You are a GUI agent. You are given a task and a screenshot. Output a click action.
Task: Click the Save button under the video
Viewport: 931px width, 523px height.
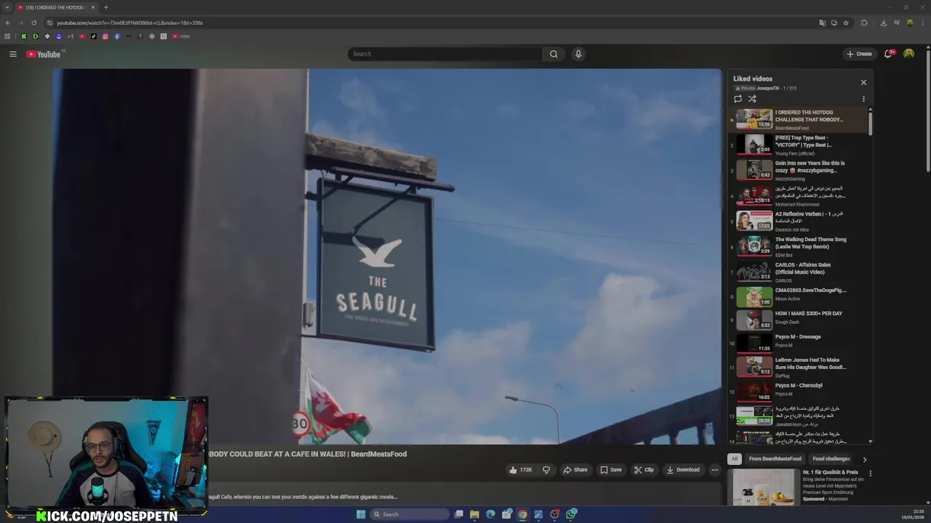click(611, 470)
